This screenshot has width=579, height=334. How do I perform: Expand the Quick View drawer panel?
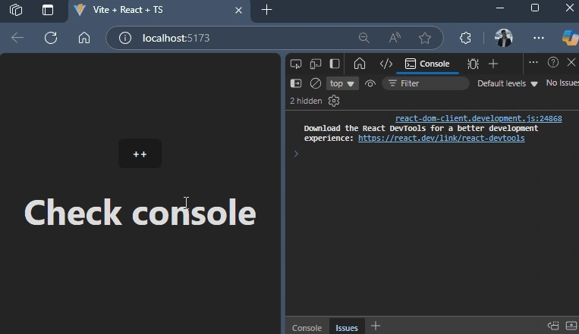coord(571,326)
